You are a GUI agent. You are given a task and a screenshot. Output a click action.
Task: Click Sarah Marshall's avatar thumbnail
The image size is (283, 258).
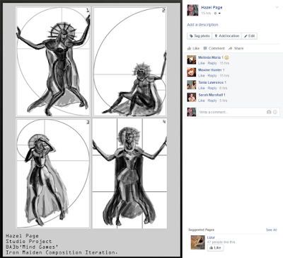tap(192, 98)
